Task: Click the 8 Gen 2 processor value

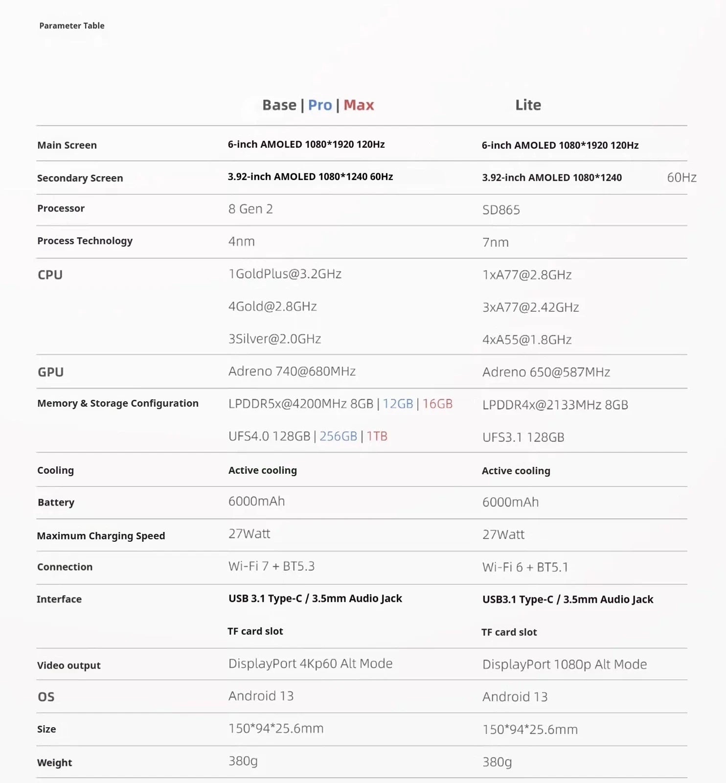Action: point(250,209)
